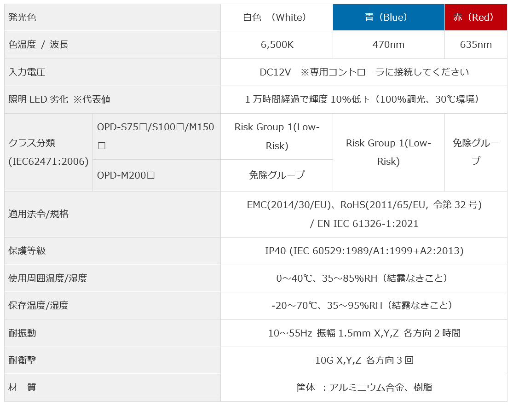Screen dimensions: 513x406
Task: Click the blue column Risk Group 1 cell
Action: [389, 152]
